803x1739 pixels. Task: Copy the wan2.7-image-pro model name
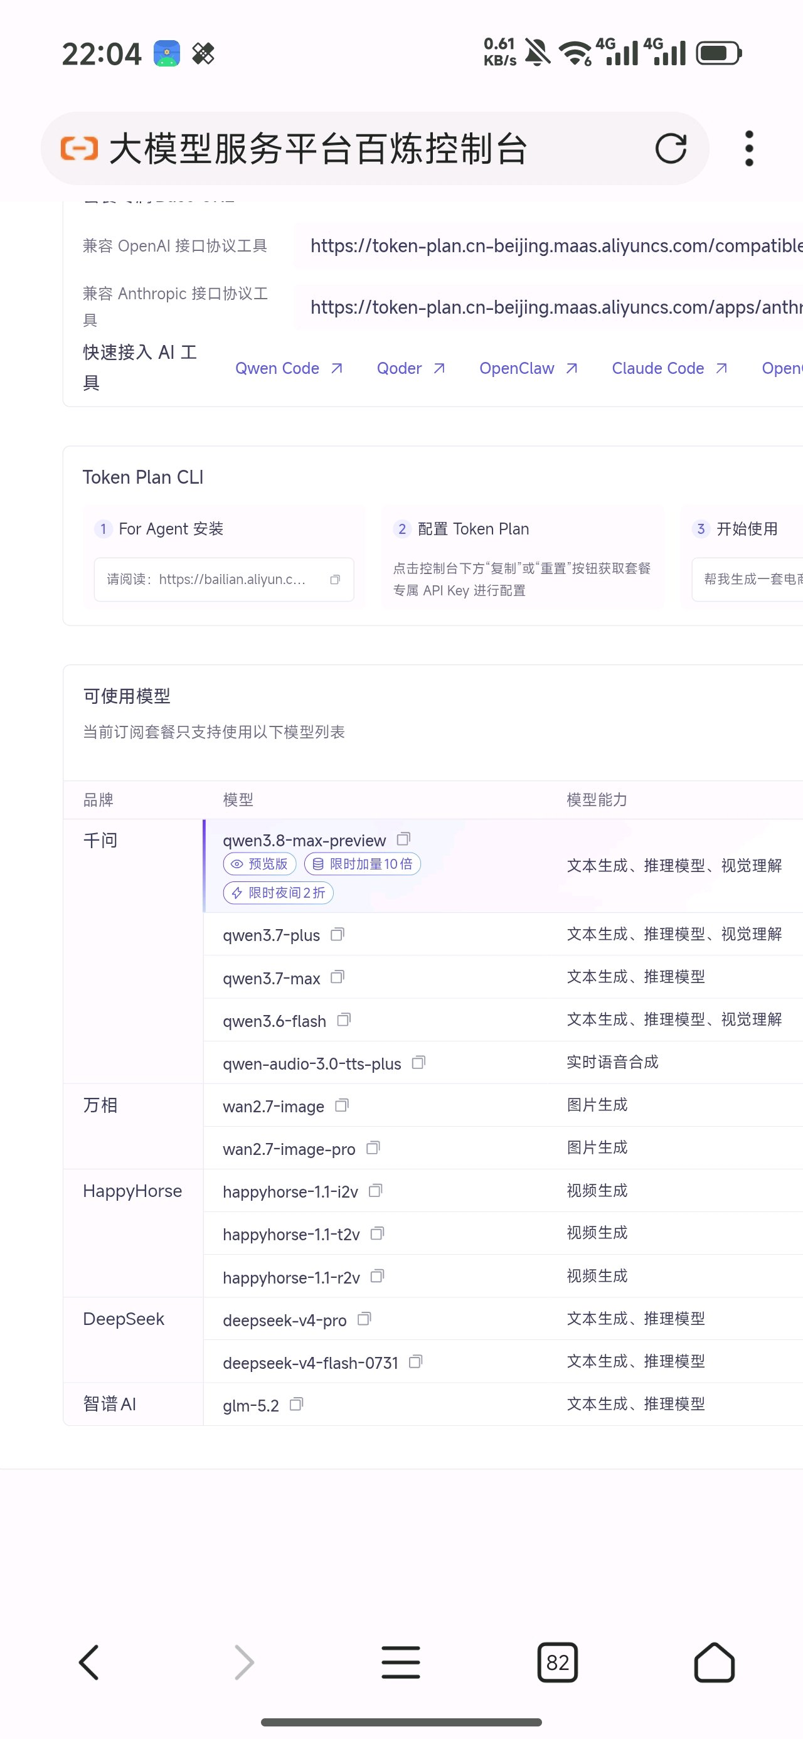click(x=373, y=1147)
